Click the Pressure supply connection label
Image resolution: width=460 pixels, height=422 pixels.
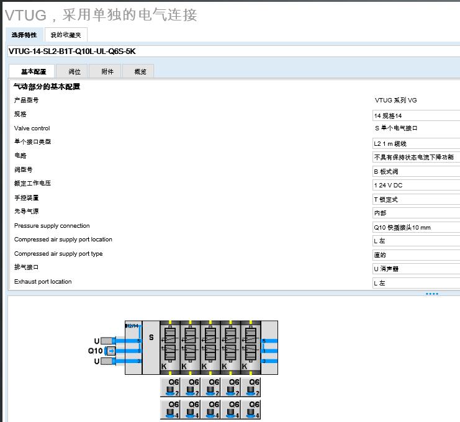(52, 226)
